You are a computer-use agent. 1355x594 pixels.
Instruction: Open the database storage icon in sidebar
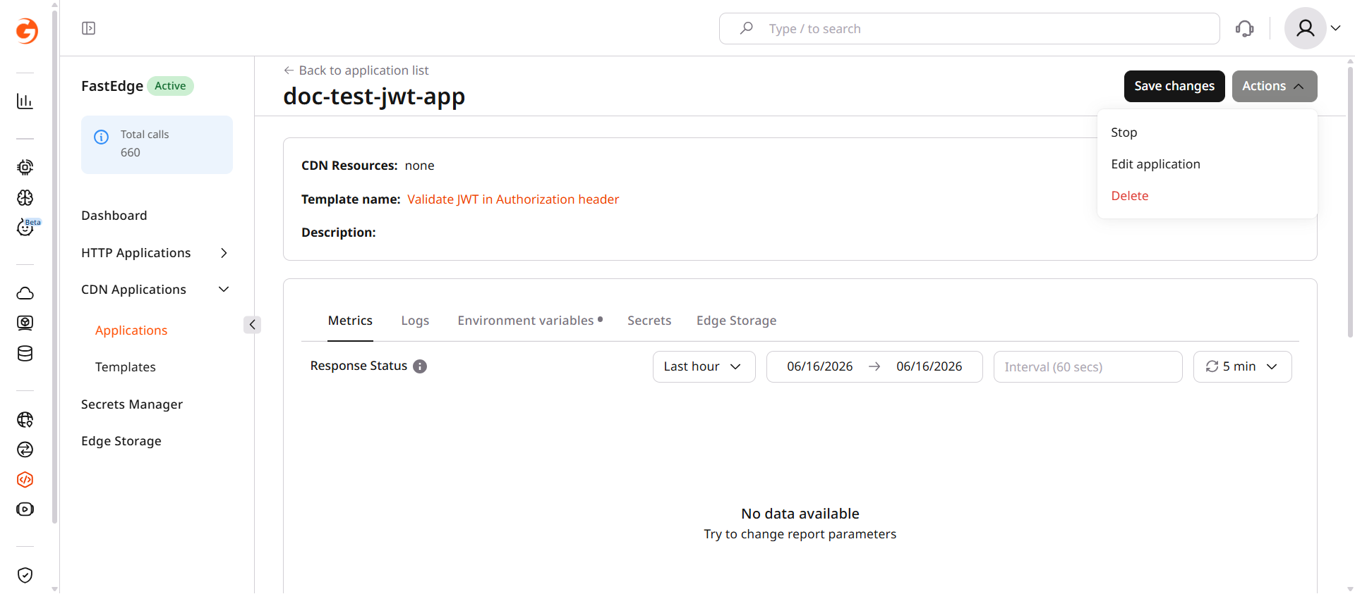pyautogui.click(x=25, y=354)
